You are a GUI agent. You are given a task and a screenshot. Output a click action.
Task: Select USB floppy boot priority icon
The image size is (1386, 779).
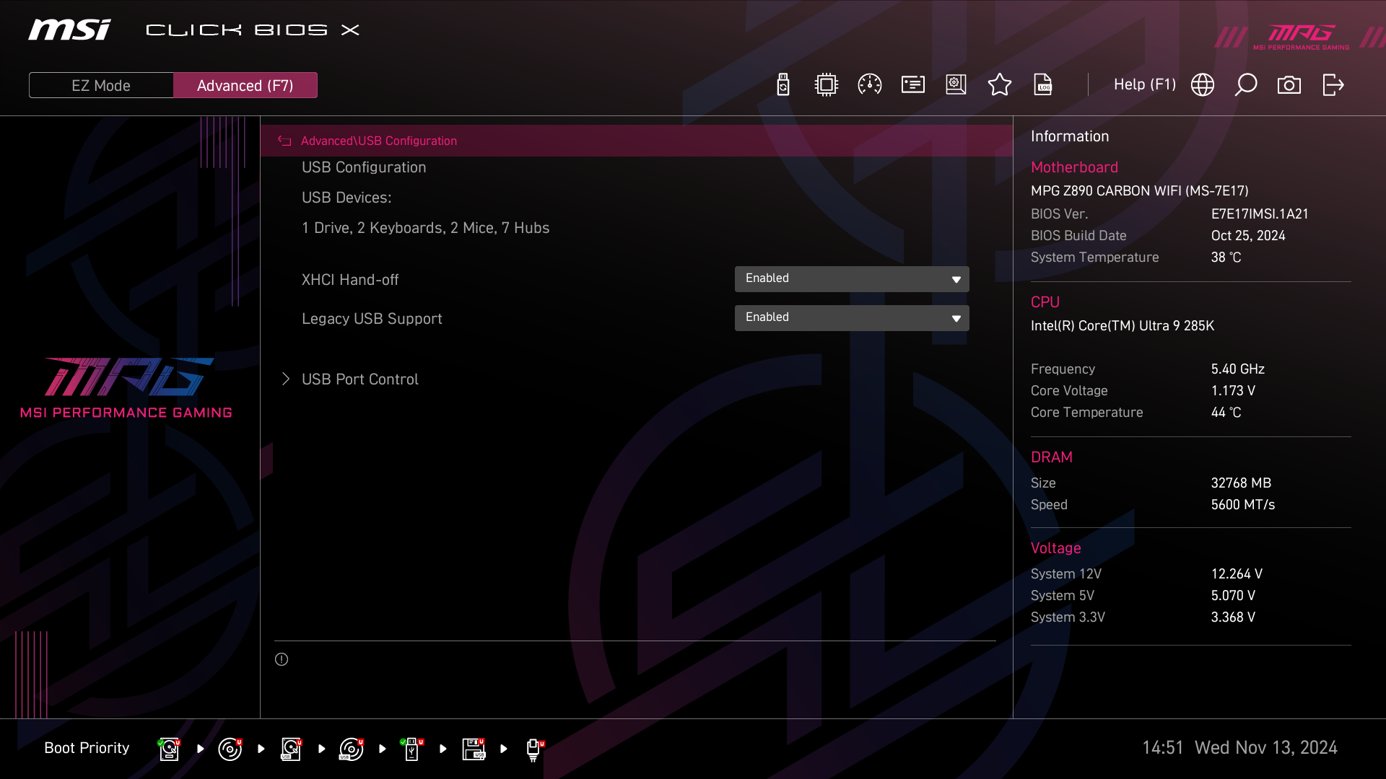[474, 749]
